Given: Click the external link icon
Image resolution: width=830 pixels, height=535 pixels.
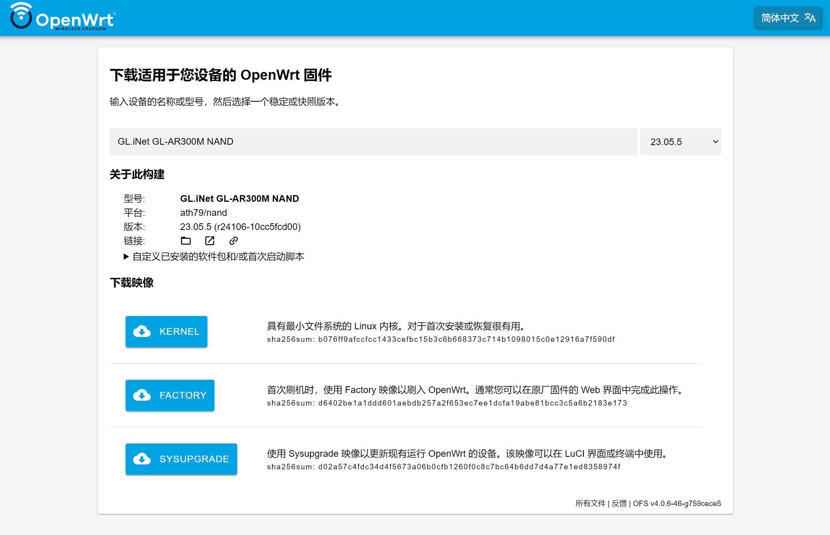Looking at the screenshot, I should [210, 241].
